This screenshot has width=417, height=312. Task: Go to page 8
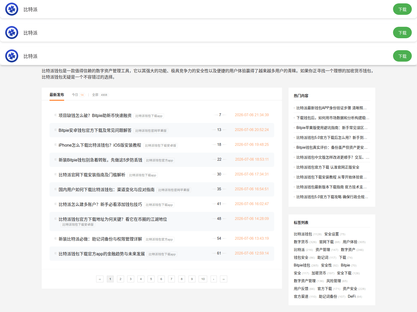(182, 279)
